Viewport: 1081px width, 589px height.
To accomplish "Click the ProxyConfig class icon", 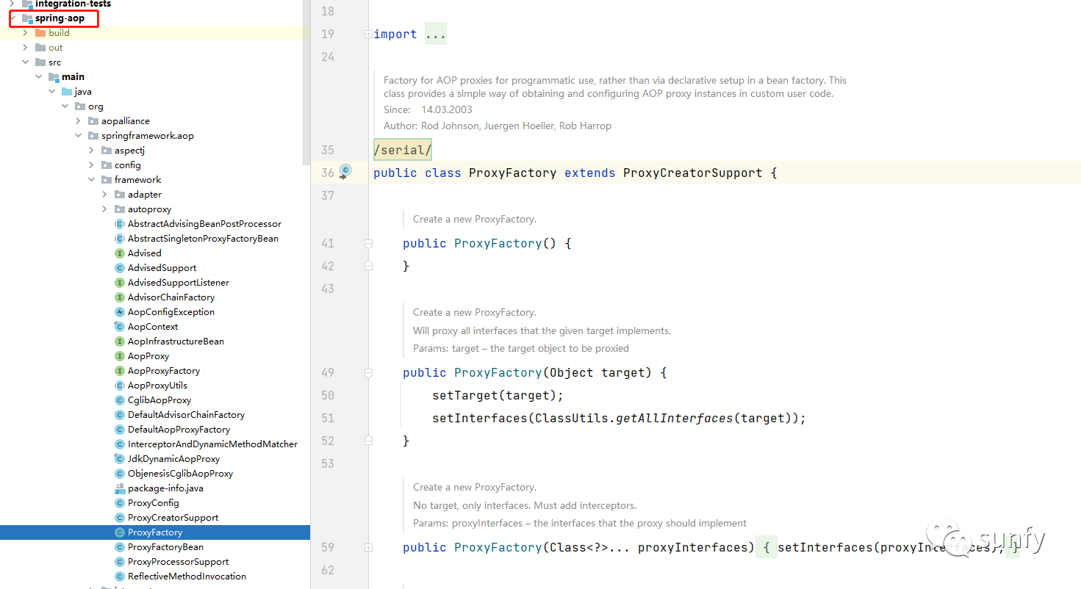I will (x=120, y=503).
